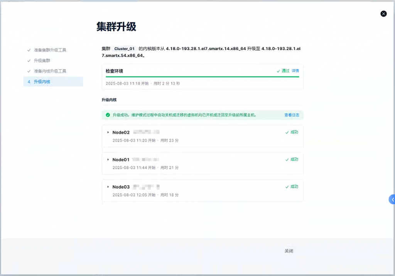Viewport: 395px width, 276px height.
Task: Click the 通过 status in 检查环境
Action: [x=285, y=71]
